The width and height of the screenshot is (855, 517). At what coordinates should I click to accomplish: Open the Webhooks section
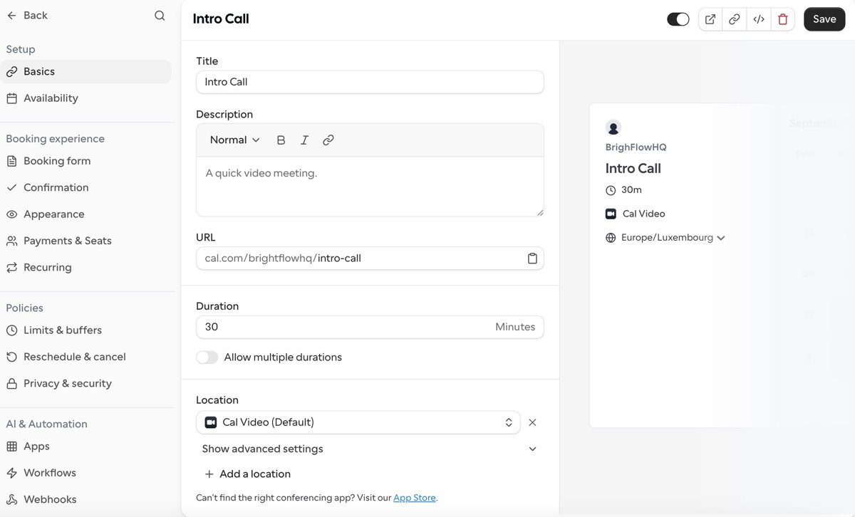click(x=85, y=499)
